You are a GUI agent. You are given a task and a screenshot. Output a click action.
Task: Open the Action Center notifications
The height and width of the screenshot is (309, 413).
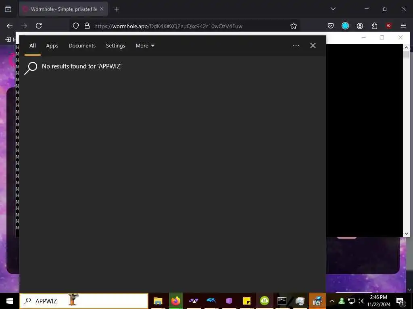click(x=400, y=301)
